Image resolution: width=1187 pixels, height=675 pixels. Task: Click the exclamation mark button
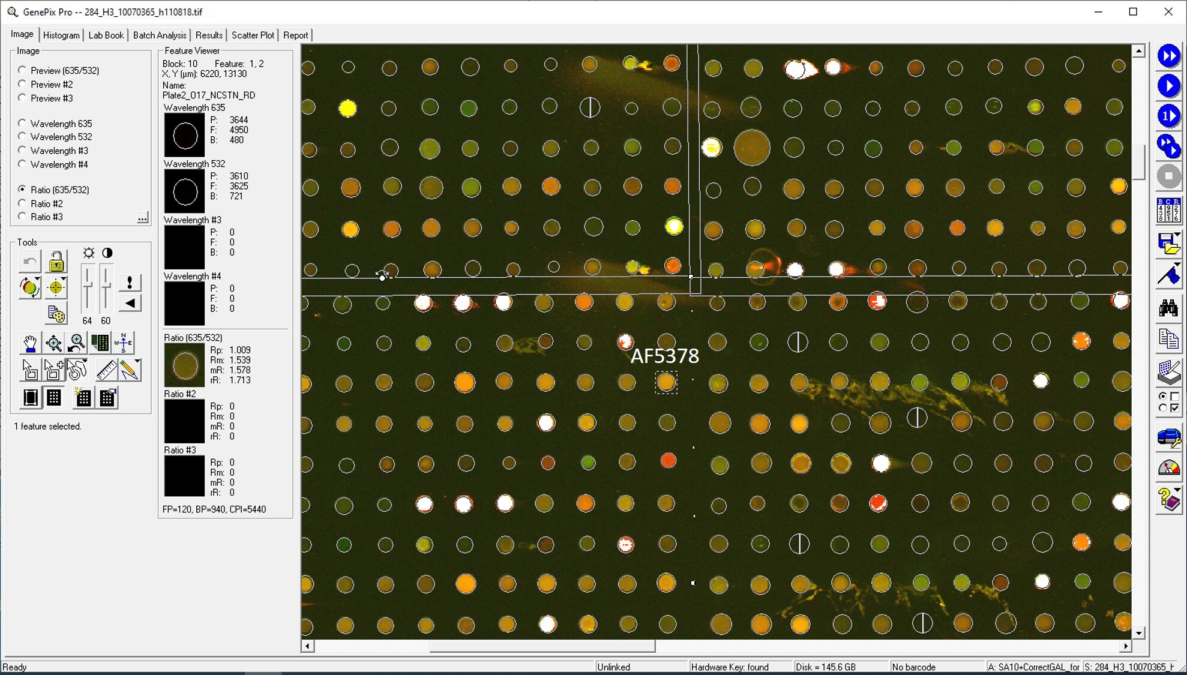130,283
